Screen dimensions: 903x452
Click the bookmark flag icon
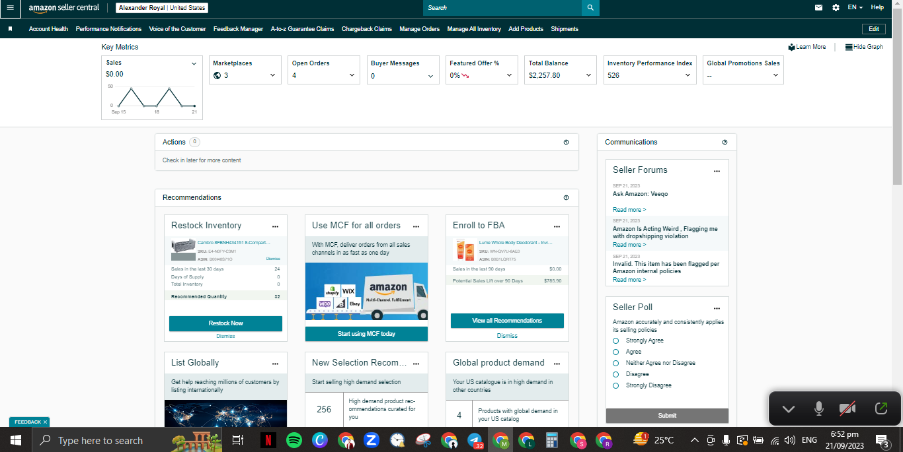click(x=11, y=29)
